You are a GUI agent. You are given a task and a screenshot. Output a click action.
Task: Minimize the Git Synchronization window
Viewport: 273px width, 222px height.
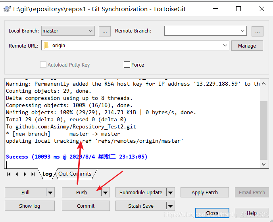coord(215,9)
